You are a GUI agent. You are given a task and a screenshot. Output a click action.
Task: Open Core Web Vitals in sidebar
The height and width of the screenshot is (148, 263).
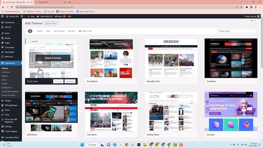coord(12,137)
